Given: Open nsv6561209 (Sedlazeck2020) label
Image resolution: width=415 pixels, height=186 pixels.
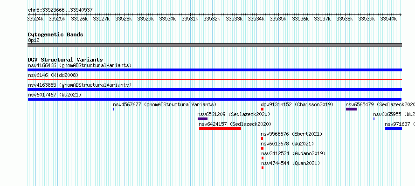Looking at the screenshot, I should pyautogui.click(x=234, y=114).
